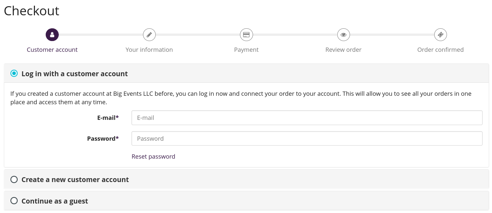The image size is (492, 213).
Task: Click the credit card Payment step icon
Action: click(x=246, y=35)
